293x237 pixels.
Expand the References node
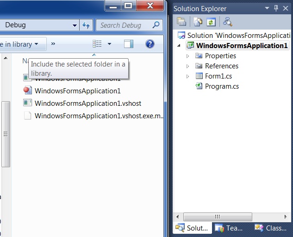[x=187, y=66]
